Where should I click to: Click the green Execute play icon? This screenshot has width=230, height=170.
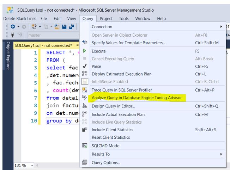[x=85, y=51]
